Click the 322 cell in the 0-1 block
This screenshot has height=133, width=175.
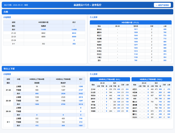tap(37, 119)
